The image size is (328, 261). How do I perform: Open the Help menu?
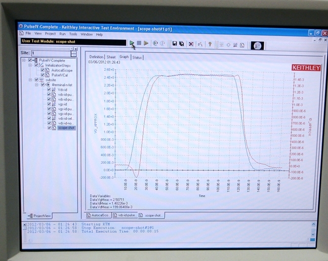pos(99,34)
